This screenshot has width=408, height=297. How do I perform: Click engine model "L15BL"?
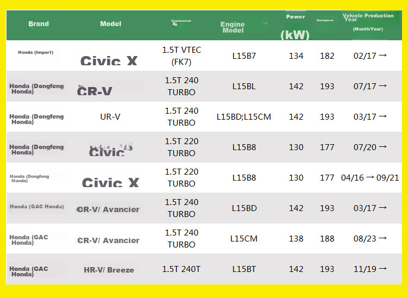(x=244, y=86)
